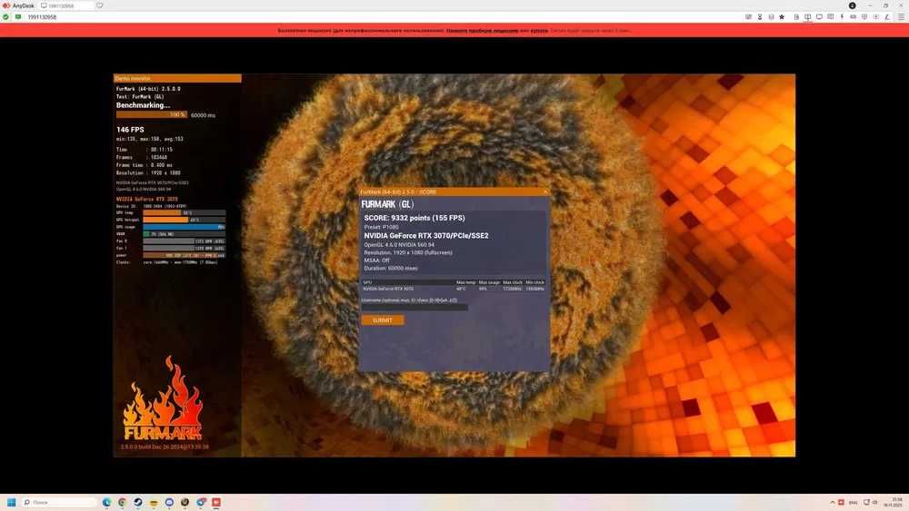Select the whiteboard pencil icon in AnyDesk toolbar

(887, 16)
